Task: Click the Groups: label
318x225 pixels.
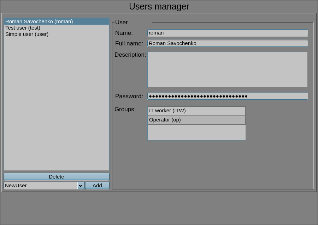Action: click(125, 109)
